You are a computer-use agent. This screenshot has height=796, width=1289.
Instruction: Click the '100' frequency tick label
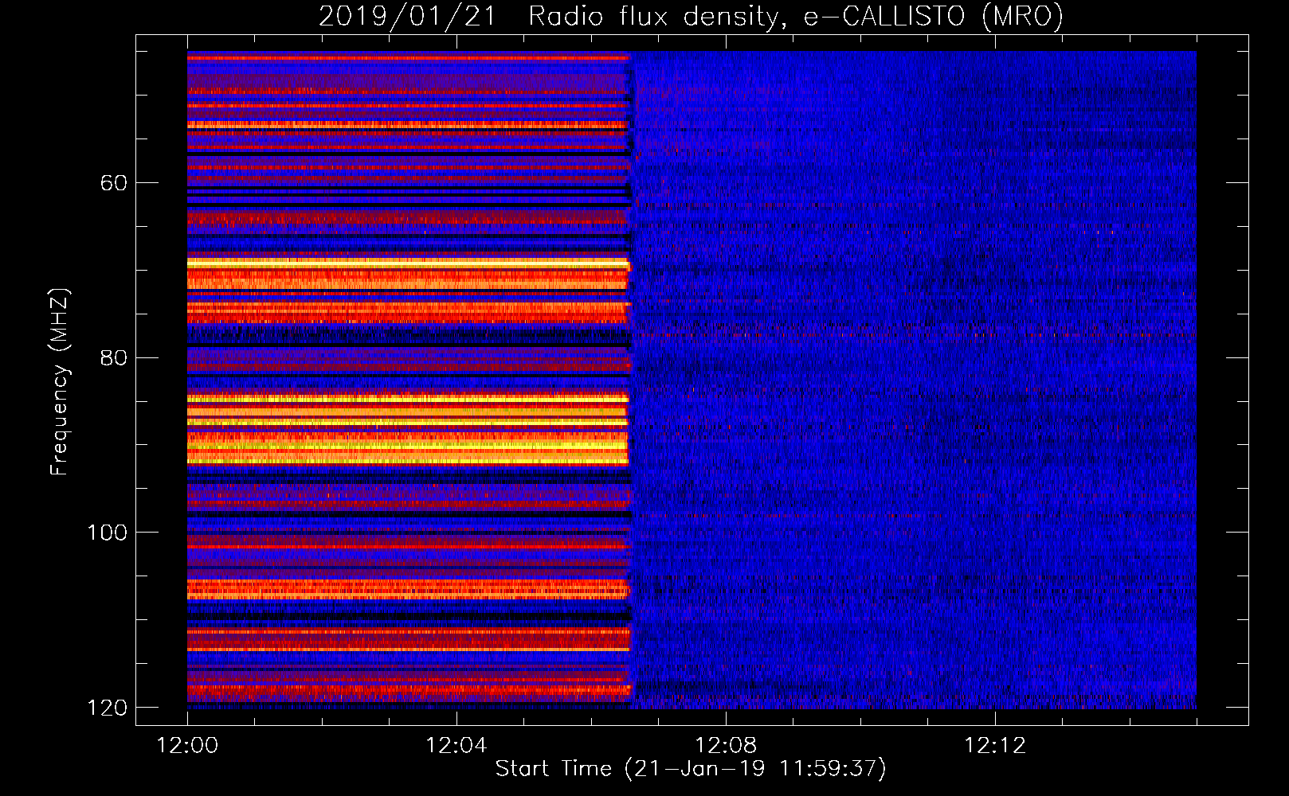click(x=107, y=533)
